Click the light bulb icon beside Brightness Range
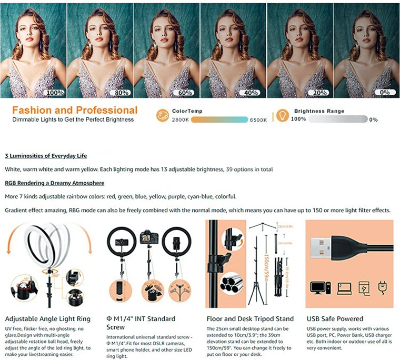This screenshot has width=400, height=360. [x=283, y=116]
